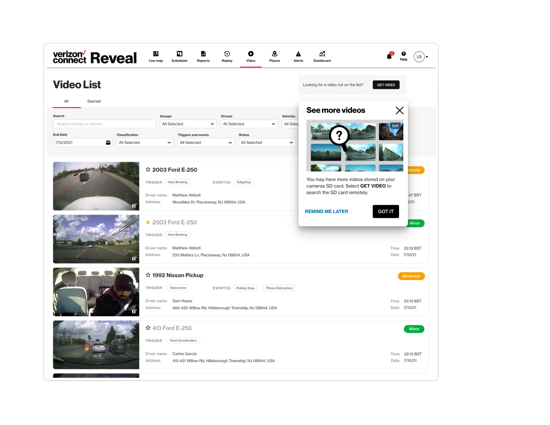Open Metlars Ln Ford E-250 video thumbnail
The width and height of the screenshot is (550, 425).
[x=96, y=239]
